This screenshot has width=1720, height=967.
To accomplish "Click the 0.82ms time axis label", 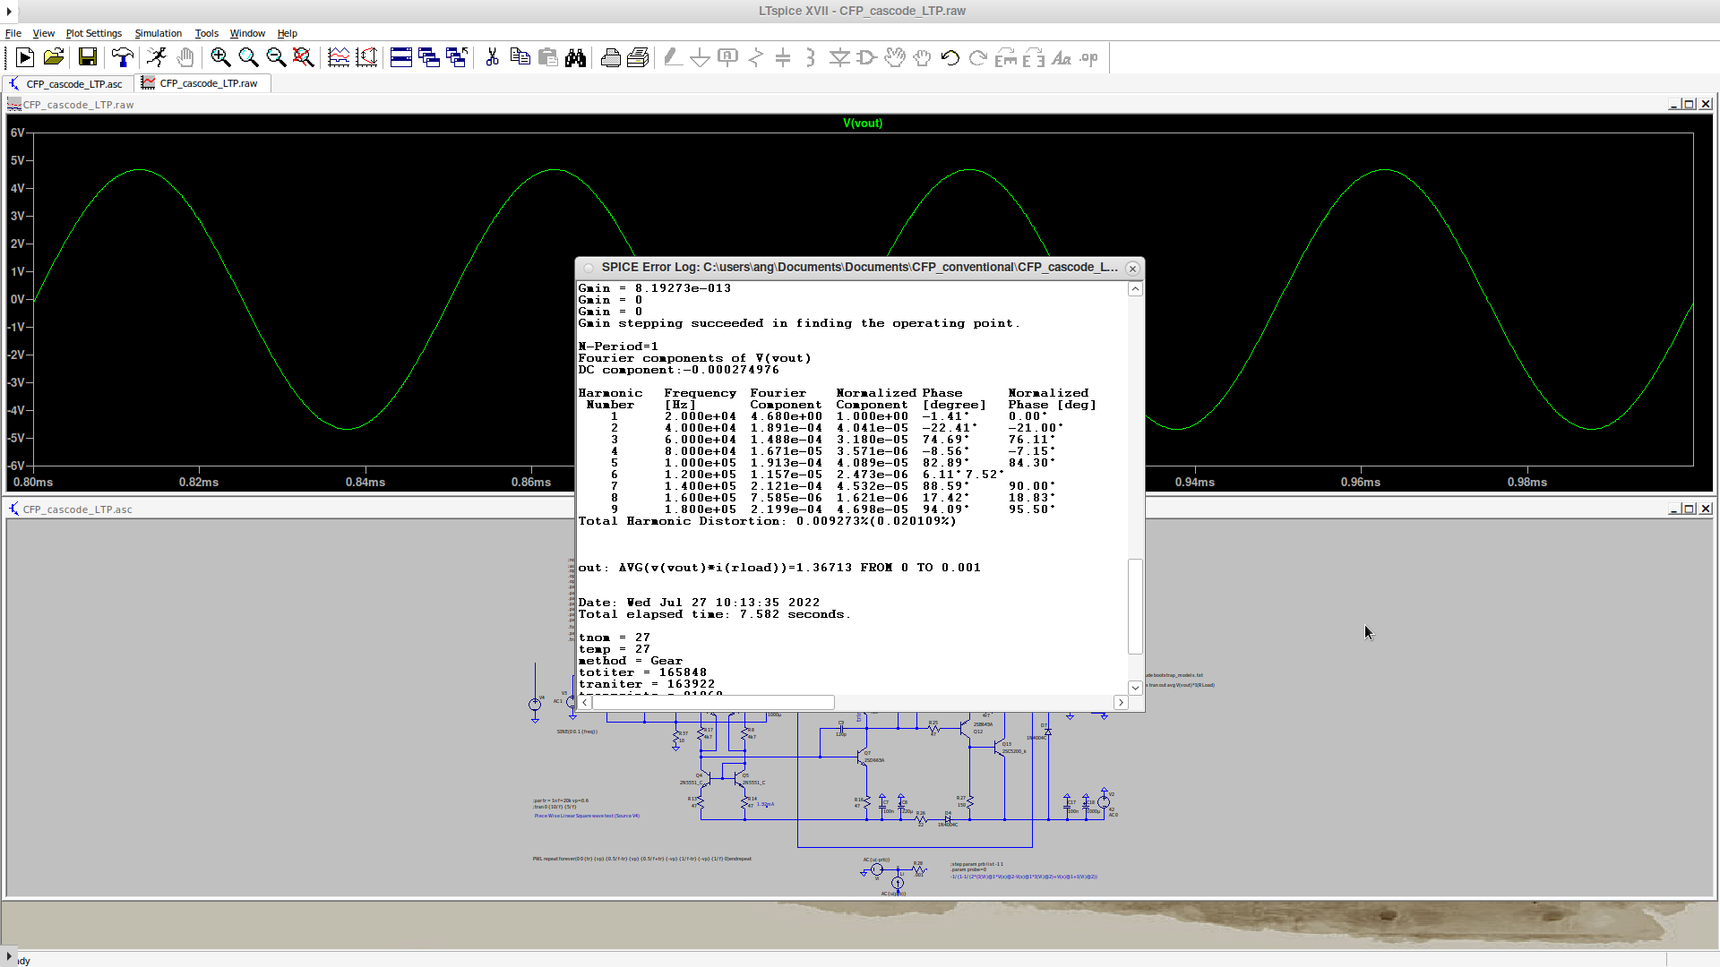I will click(x=199, y=483).
